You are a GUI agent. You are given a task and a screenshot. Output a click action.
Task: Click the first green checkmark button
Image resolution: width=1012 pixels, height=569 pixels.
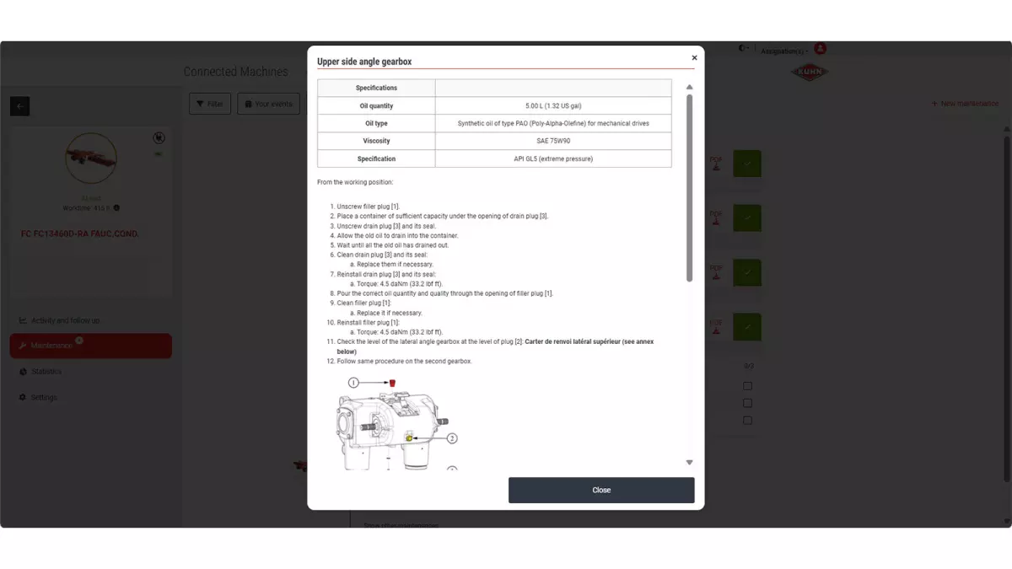[747, 164]
